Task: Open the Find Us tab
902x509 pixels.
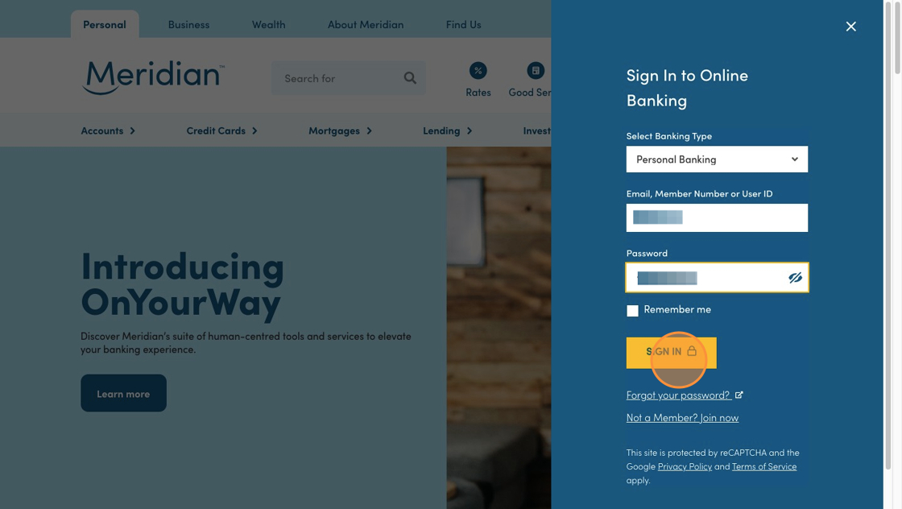Action: (x=464, y=25)
